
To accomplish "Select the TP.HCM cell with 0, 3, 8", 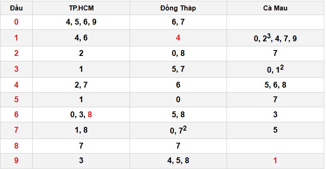I will click(81, 114).
